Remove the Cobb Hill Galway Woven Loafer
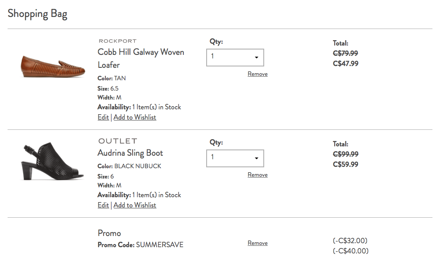 [x=257, y=74]
